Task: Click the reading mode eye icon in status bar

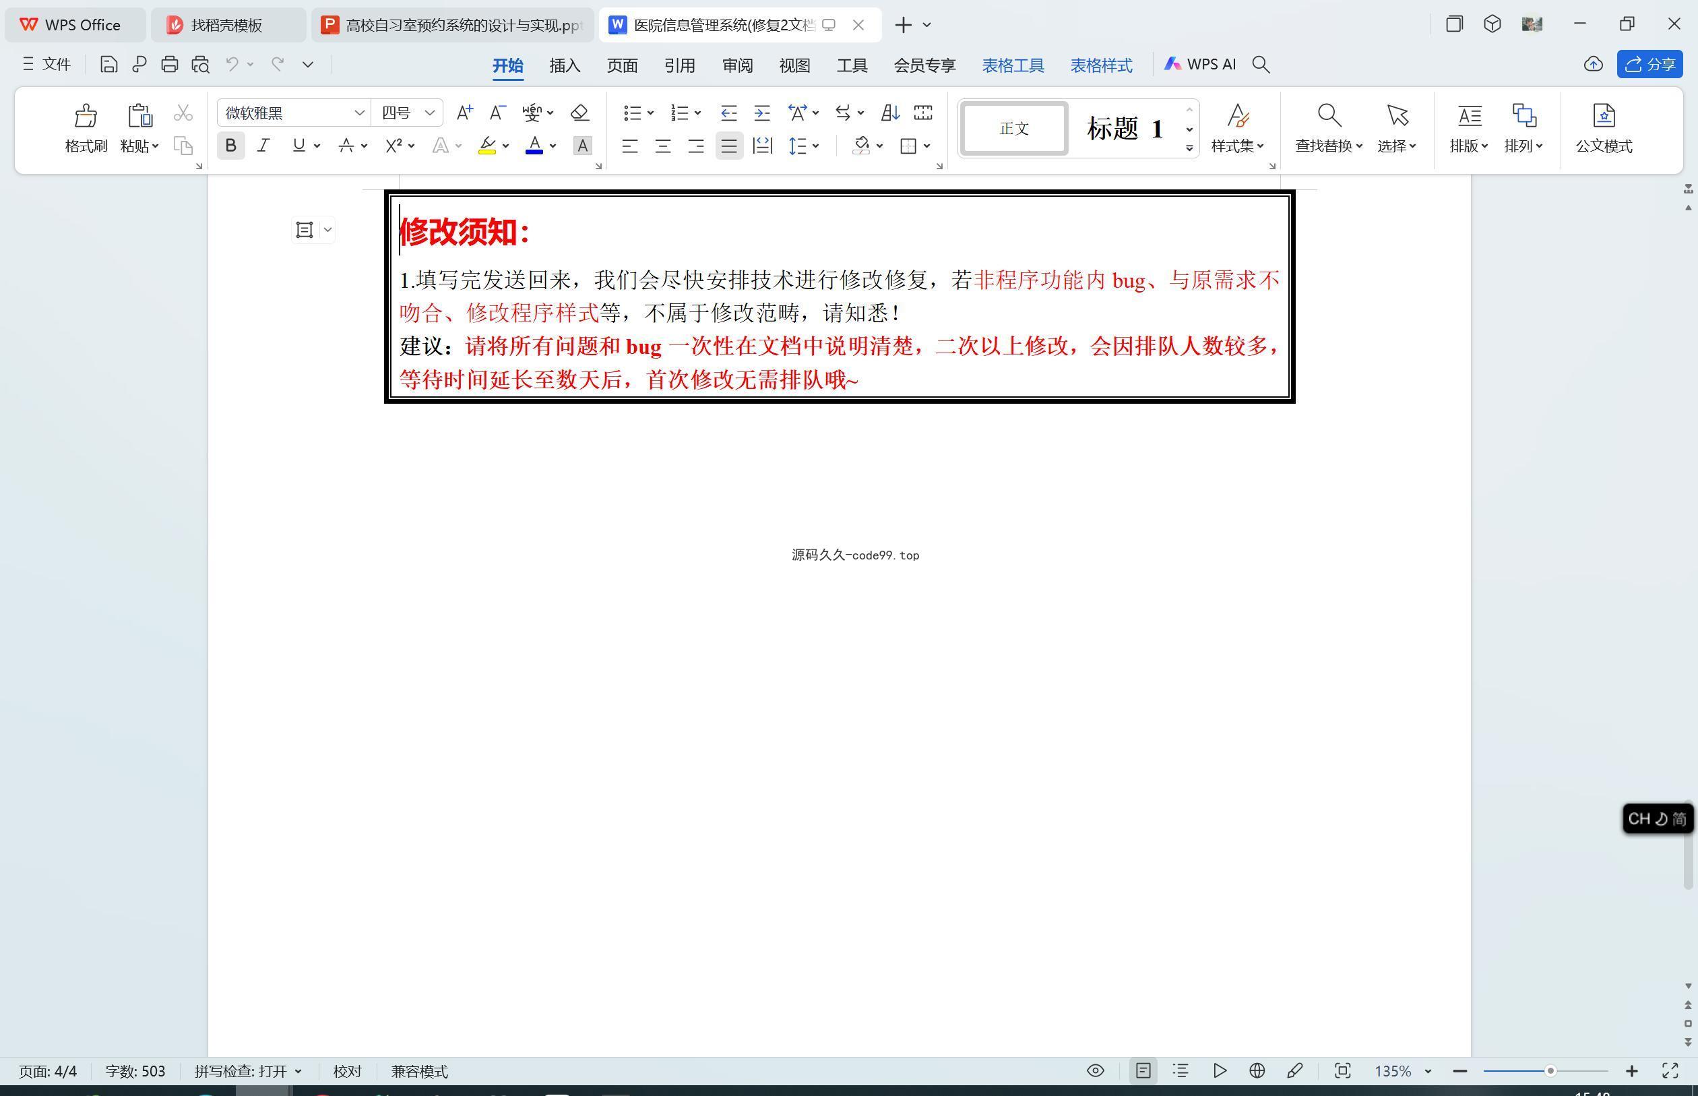Action: [1096, 1071]
